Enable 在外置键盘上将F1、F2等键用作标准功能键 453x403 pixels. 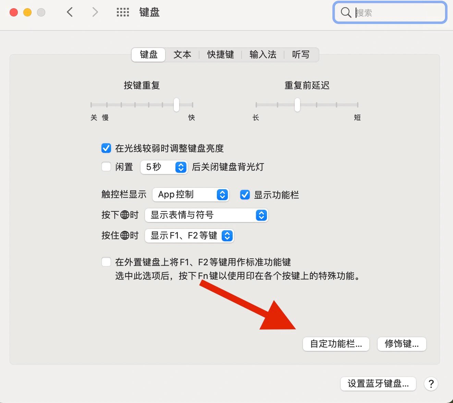106,262
